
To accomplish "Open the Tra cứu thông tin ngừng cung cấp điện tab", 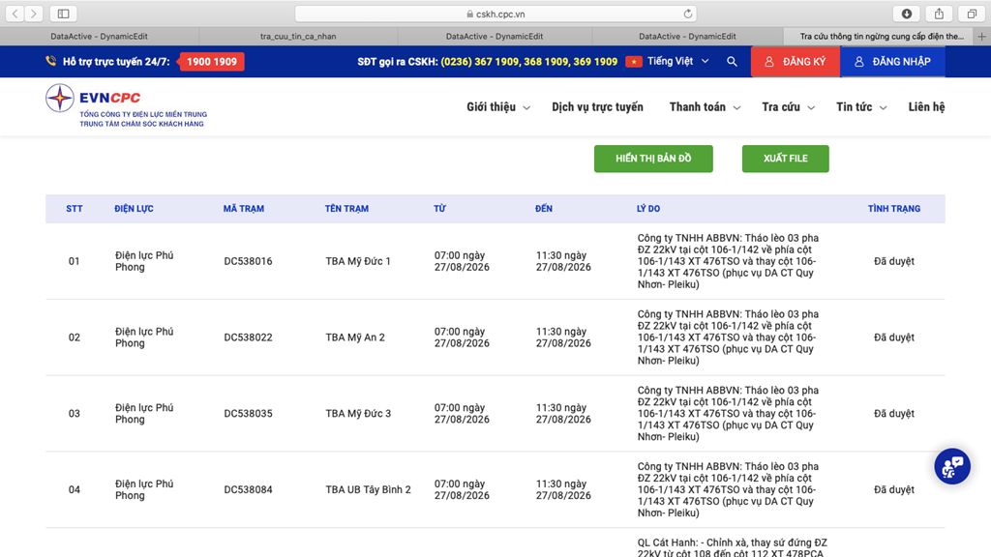I will (882, 36).
